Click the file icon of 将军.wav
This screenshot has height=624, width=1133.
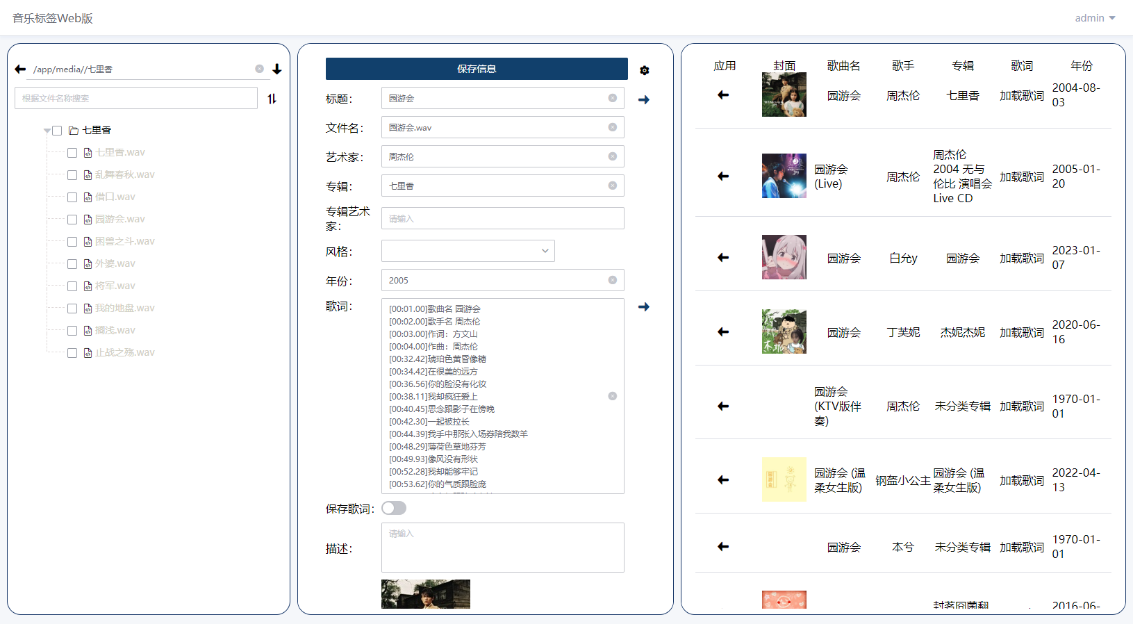click(88, 286)
